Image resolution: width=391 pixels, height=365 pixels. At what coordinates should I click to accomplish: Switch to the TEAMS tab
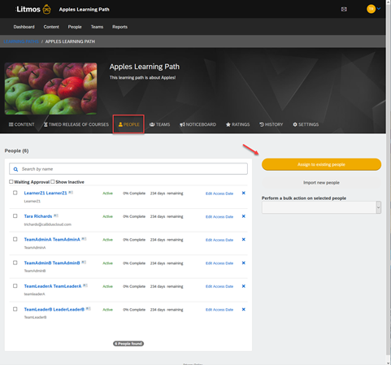159,124
